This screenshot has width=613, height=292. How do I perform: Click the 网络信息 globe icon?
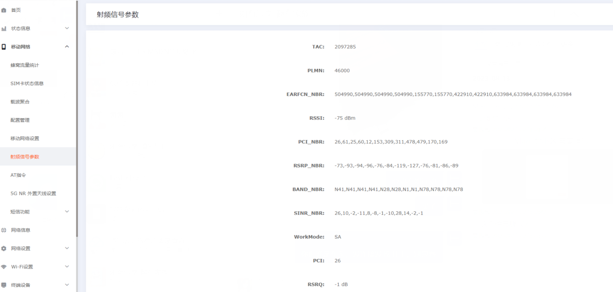coord(4,230)
